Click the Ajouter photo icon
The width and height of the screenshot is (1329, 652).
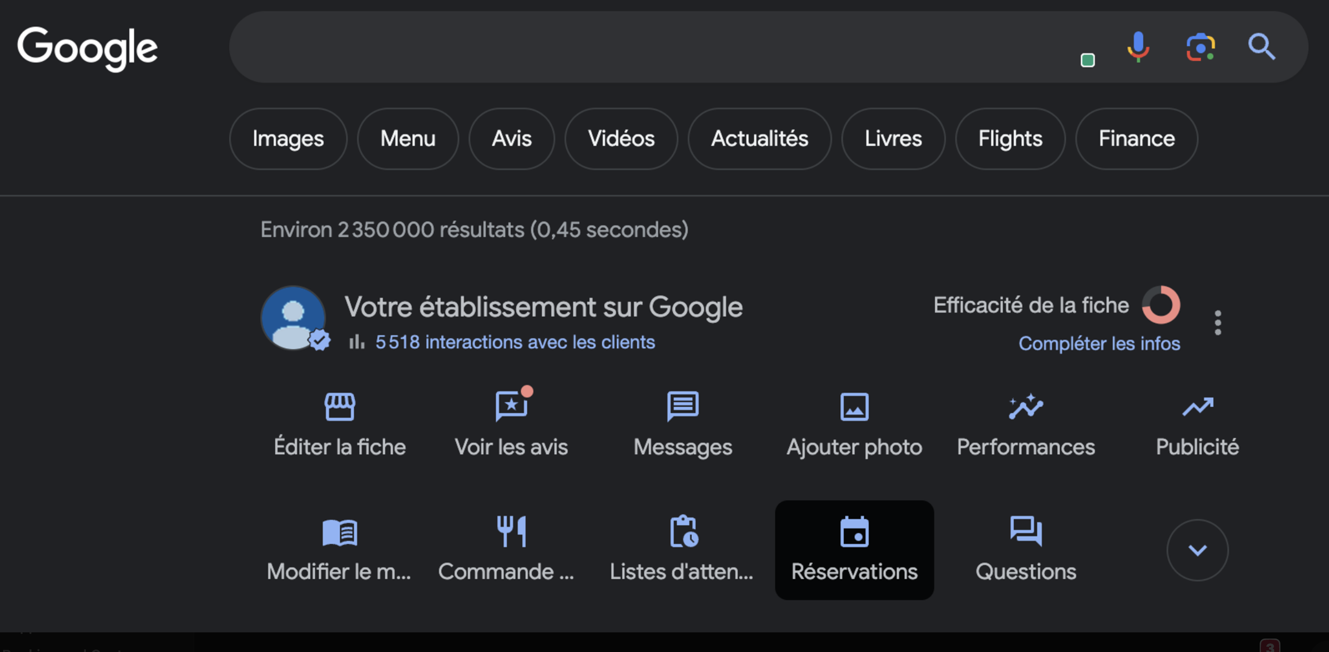pyautogui.click(x=854, y=407)
